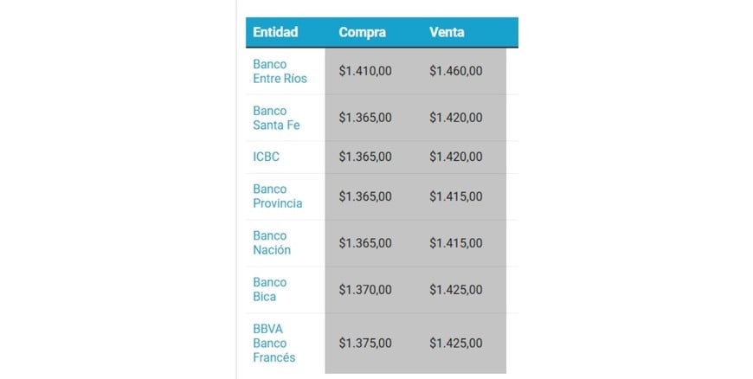Click the Banco Bica venta price cell
The height and width of the screenshot is (379, 753).
pyautogui.click(x=456, y=290)
